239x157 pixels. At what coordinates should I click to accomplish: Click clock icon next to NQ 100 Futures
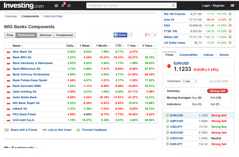tap(230, 14)
